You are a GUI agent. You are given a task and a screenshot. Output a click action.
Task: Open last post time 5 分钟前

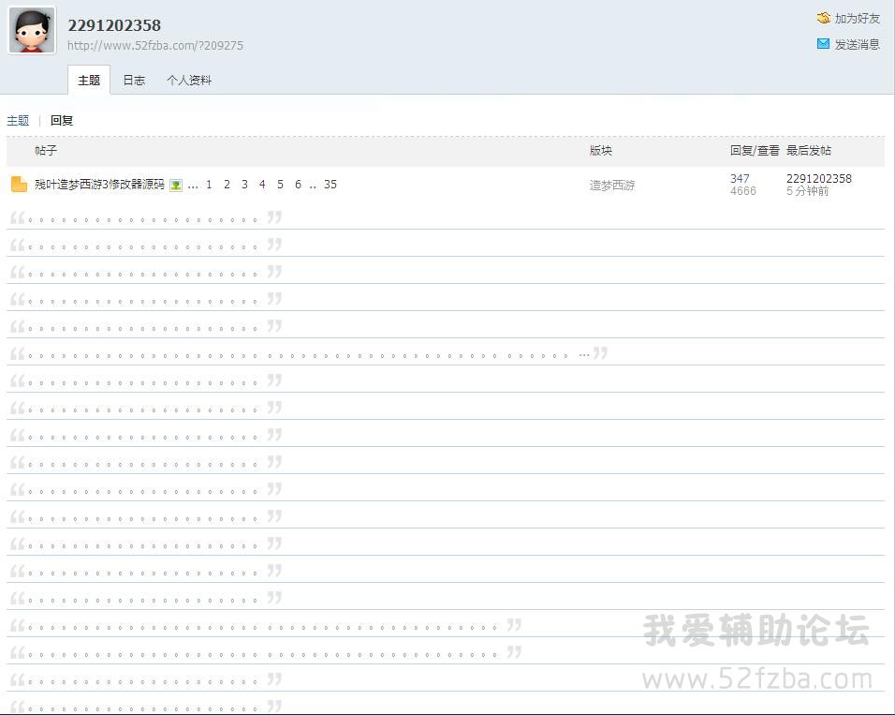click(x=807, y=191)
